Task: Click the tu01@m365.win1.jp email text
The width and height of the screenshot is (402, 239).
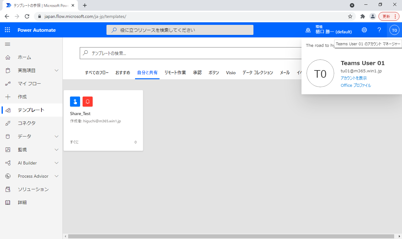Action: point(361,71)
